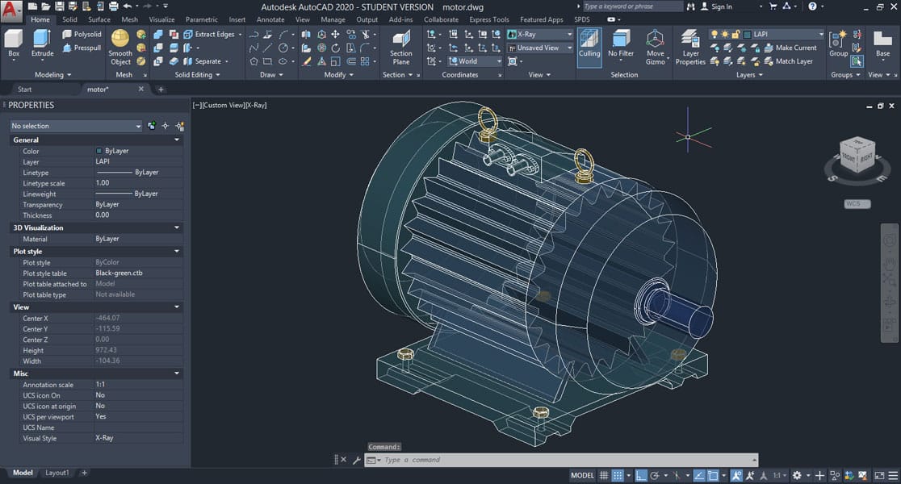Viewport: 901px width, 484px height.
Task: Click the Select Objects icon in Properties
Action: coord(166,126)
